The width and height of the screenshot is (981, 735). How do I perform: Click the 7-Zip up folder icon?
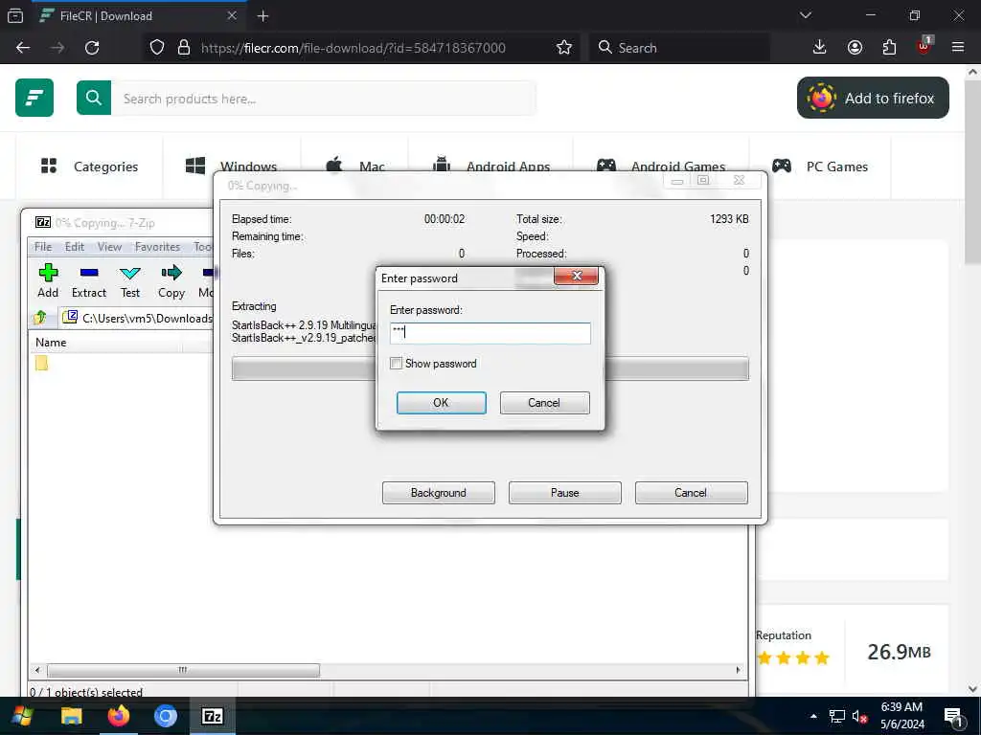coord(40,318)
